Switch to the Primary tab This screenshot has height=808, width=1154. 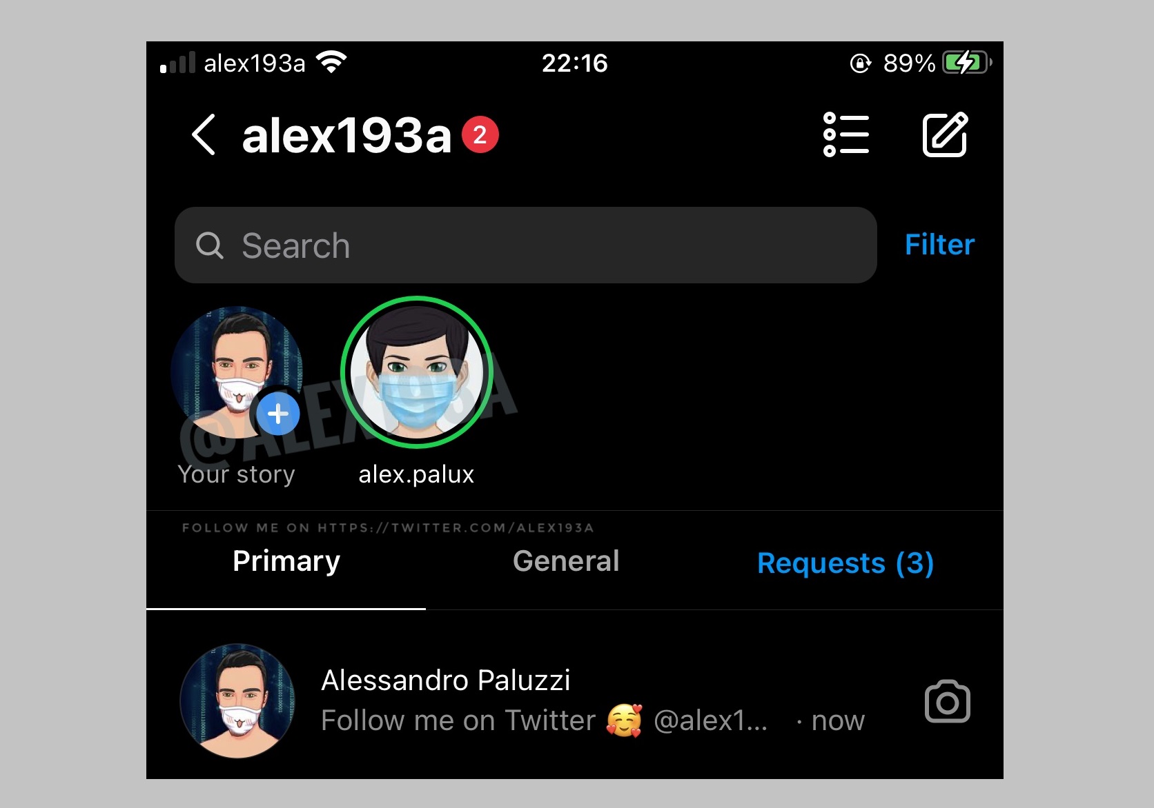click(286, 561)
